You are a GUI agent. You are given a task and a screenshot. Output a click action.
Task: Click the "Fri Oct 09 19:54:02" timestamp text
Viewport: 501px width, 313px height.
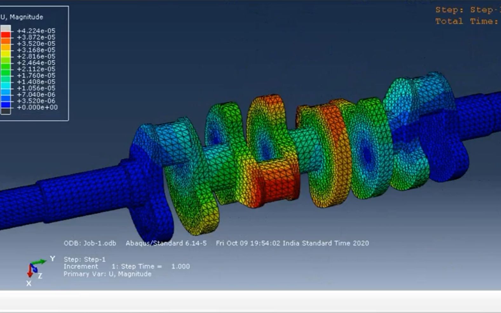[x=248, y=243]
